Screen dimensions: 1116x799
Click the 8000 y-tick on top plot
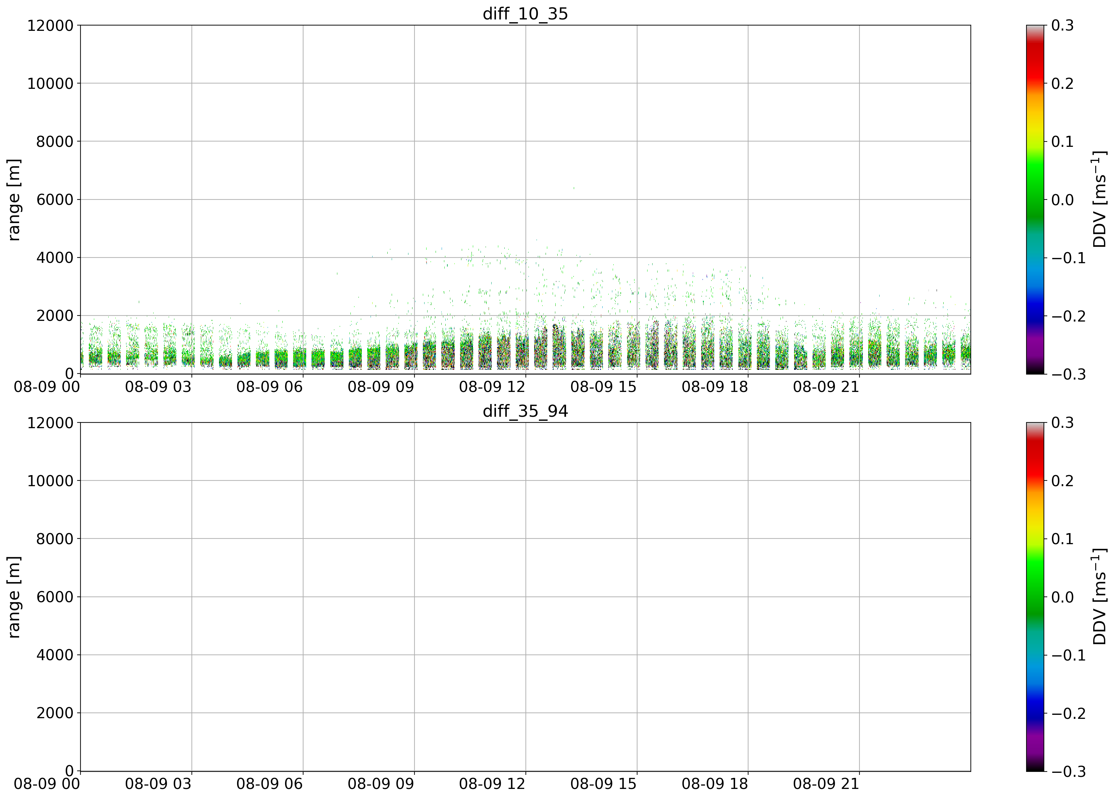point(55,142)
